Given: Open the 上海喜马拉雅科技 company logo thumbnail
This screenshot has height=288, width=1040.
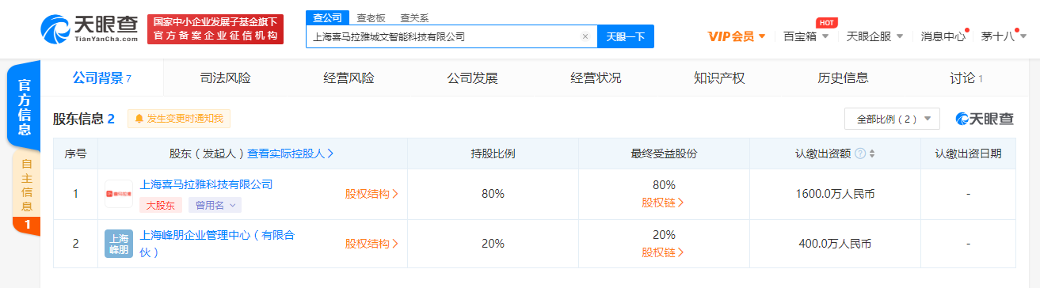Looking at the screenshot, I should tap(119, 194).
